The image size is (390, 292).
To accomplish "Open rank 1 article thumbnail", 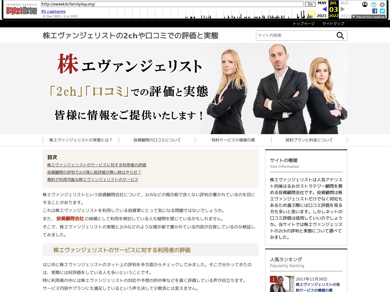I will point(282,284).
